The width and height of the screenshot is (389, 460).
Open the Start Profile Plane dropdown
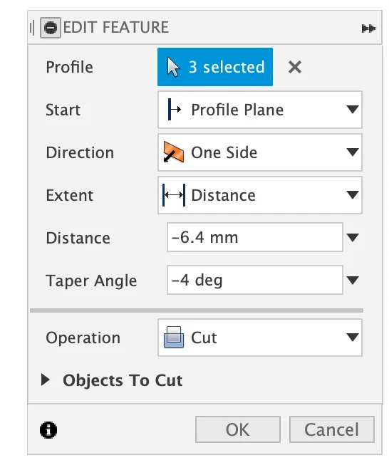point(260,110)
